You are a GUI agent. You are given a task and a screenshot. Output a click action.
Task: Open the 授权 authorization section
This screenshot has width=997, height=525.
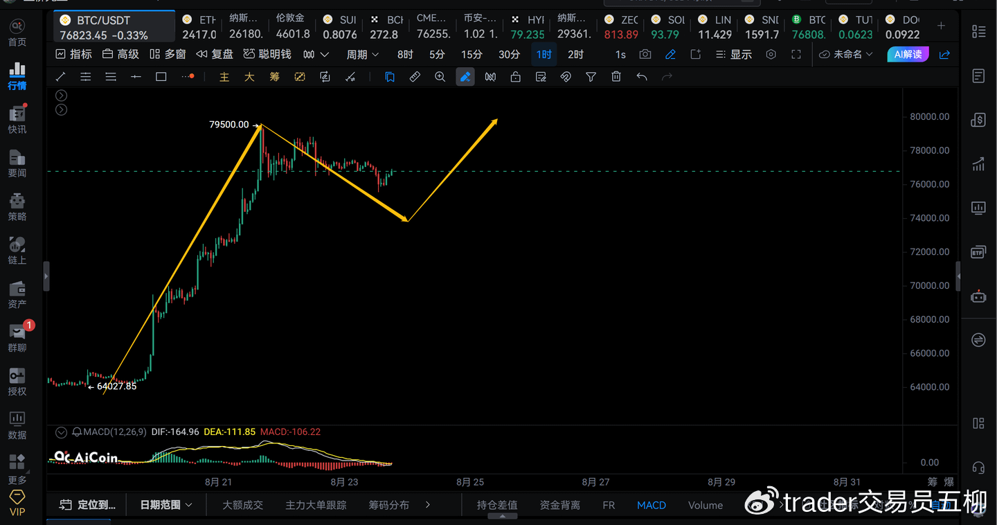(17, 382)
